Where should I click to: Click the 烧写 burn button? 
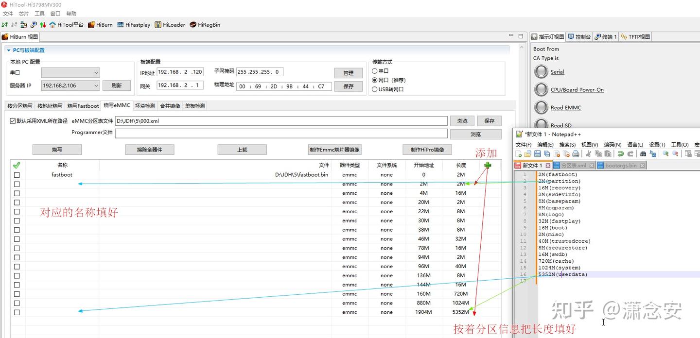click(x=57, y=150)
